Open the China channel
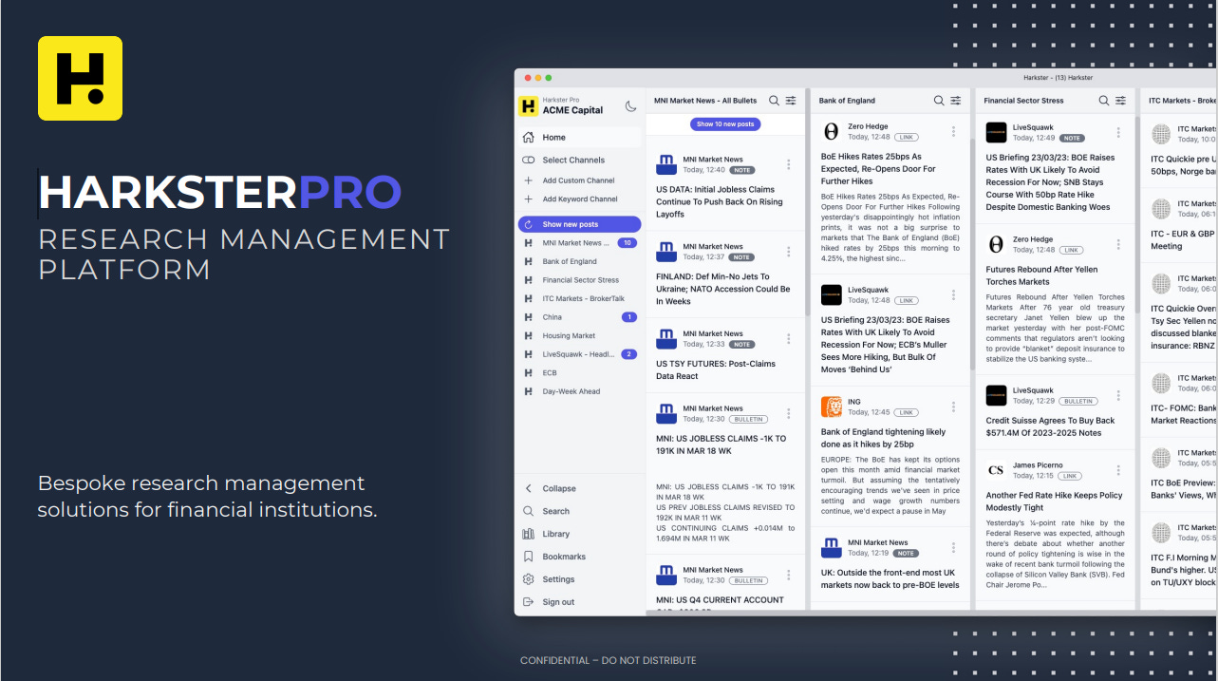 tap(580, 317)
